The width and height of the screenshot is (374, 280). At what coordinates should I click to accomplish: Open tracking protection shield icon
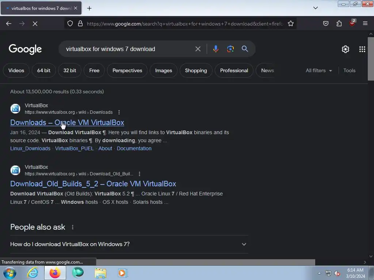coord(70,24)
